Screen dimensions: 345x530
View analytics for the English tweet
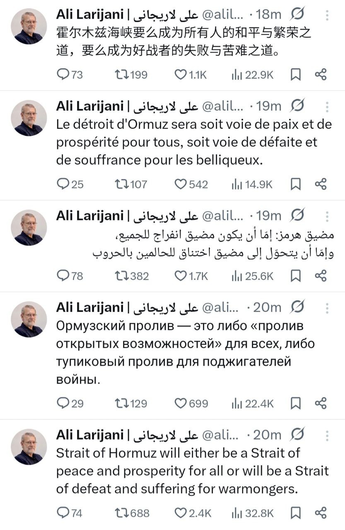point(237,513)
